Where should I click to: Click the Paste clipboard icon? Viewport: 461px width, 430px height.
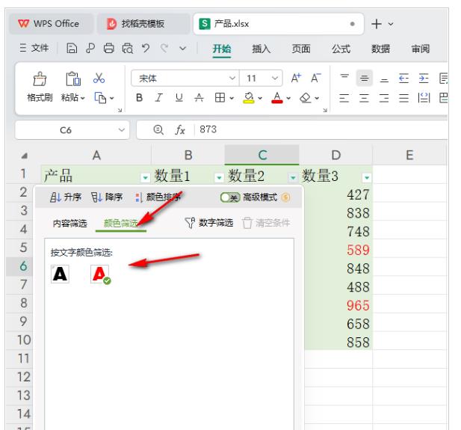coord(73,79)
